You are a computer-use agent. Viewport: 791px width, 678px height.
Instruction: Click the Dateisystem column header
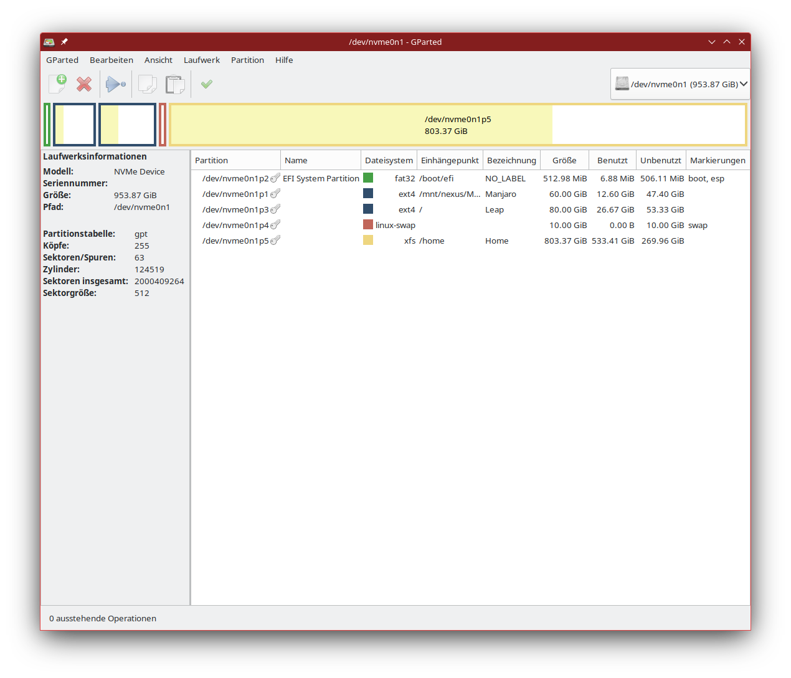click(389, 160)
